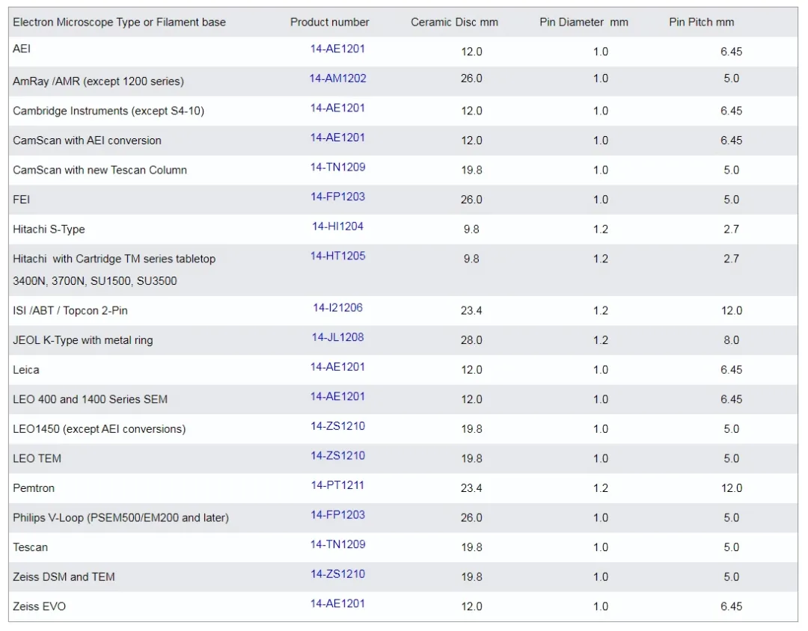Select the 'Pemtron' row label
The width and height of the screenshot is (808, 631).
click(x=34, y=488)
